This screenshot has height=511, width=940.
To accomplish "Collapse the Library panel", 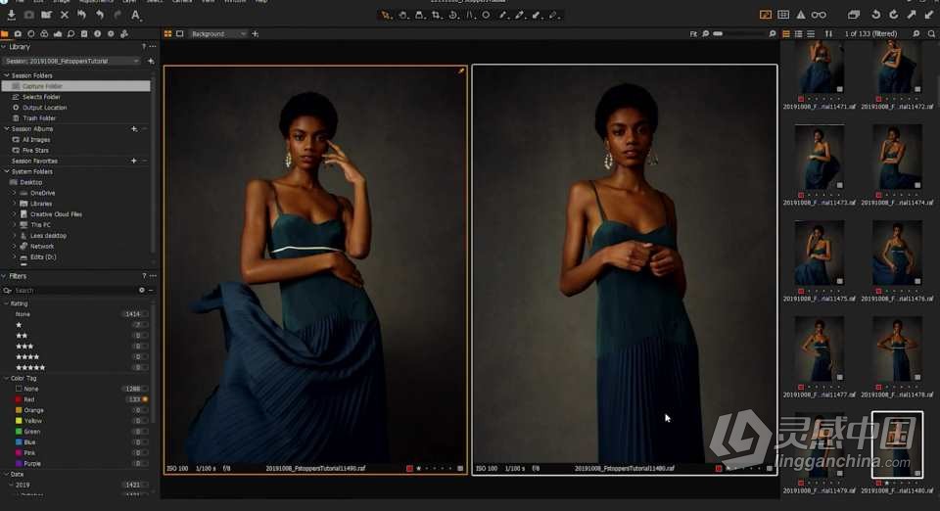I will pos(4,47).
